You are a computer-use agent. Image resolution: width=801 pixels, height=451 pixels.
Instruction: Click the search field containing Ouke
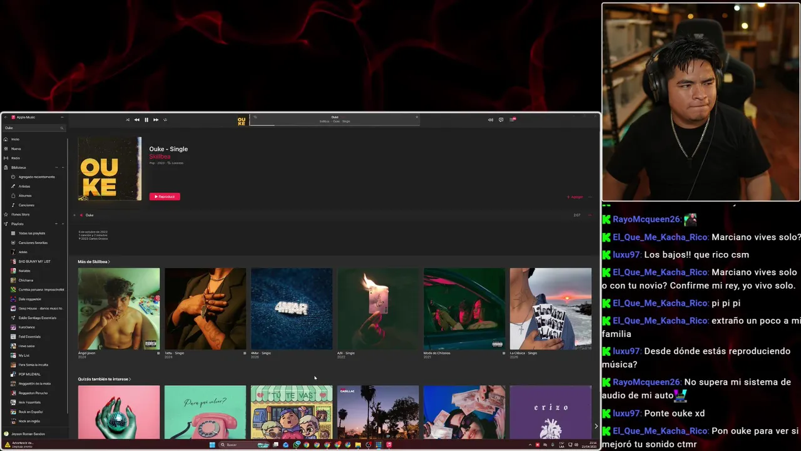pyautogui.click(x=34, y=128)
